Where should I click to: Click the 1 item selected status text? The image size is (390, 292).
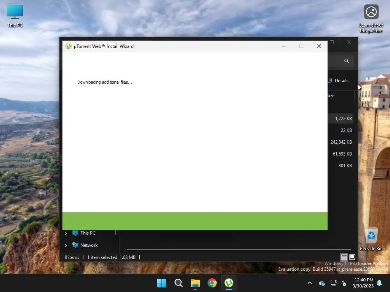[x=102, y=257]
